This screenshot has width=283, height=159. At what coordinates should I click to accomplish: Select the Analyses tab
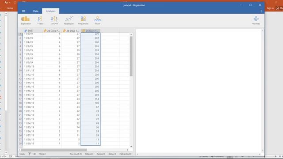50,11
